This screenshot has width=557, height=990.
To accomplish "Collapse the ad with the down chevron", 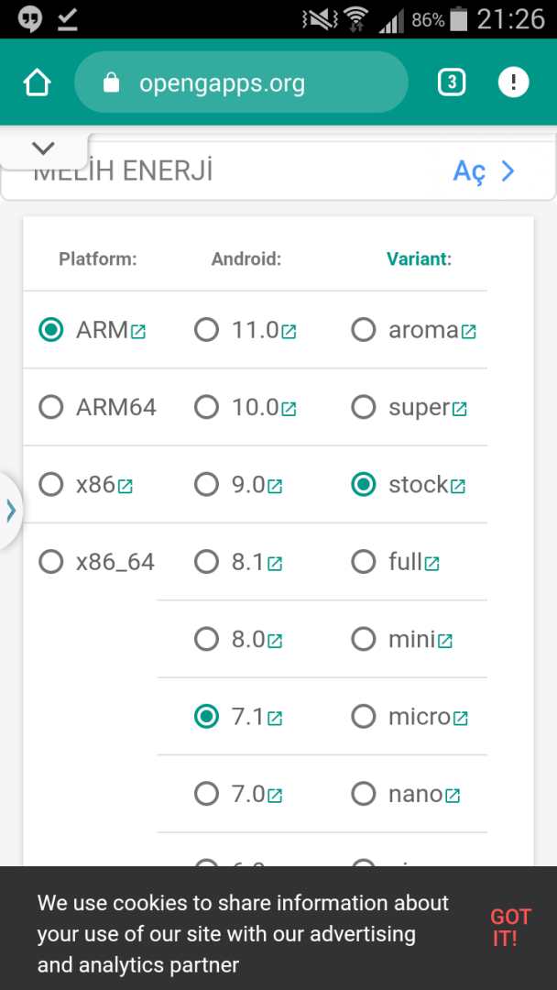I will tap(43, 148).
